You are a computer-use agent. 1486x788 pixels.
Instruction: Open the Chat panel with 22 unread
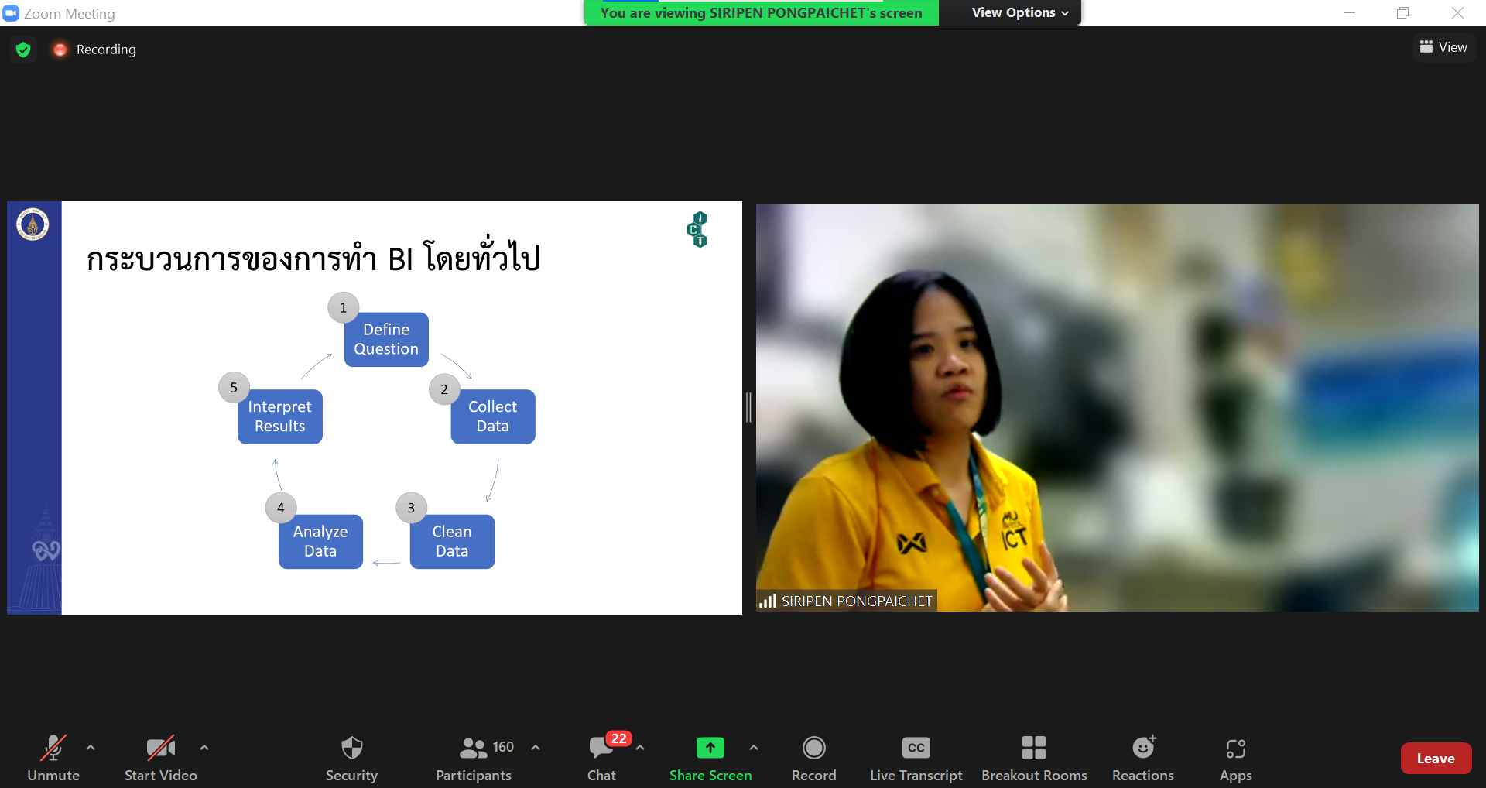[601, 758]
